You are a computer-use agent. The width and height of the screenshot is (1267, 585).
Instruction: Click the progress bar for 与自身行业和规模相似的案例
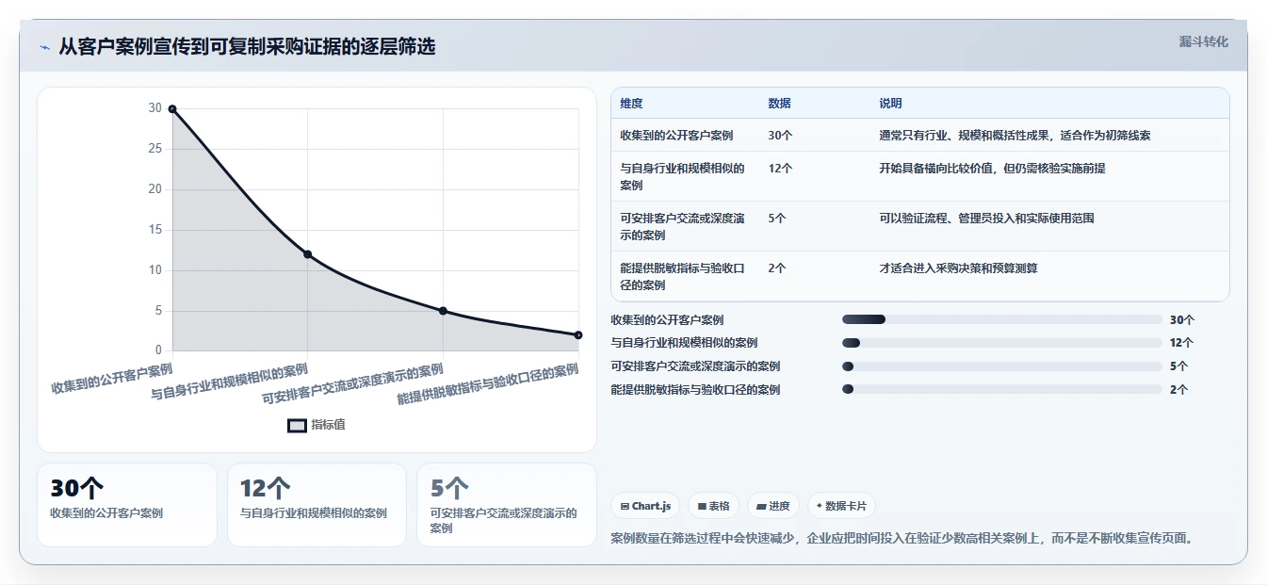[1001, 343]
